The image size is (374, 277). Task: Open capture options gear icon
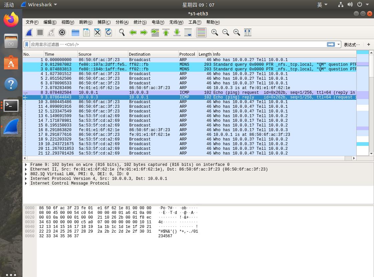pyautogui.click(x=62, y=32)
